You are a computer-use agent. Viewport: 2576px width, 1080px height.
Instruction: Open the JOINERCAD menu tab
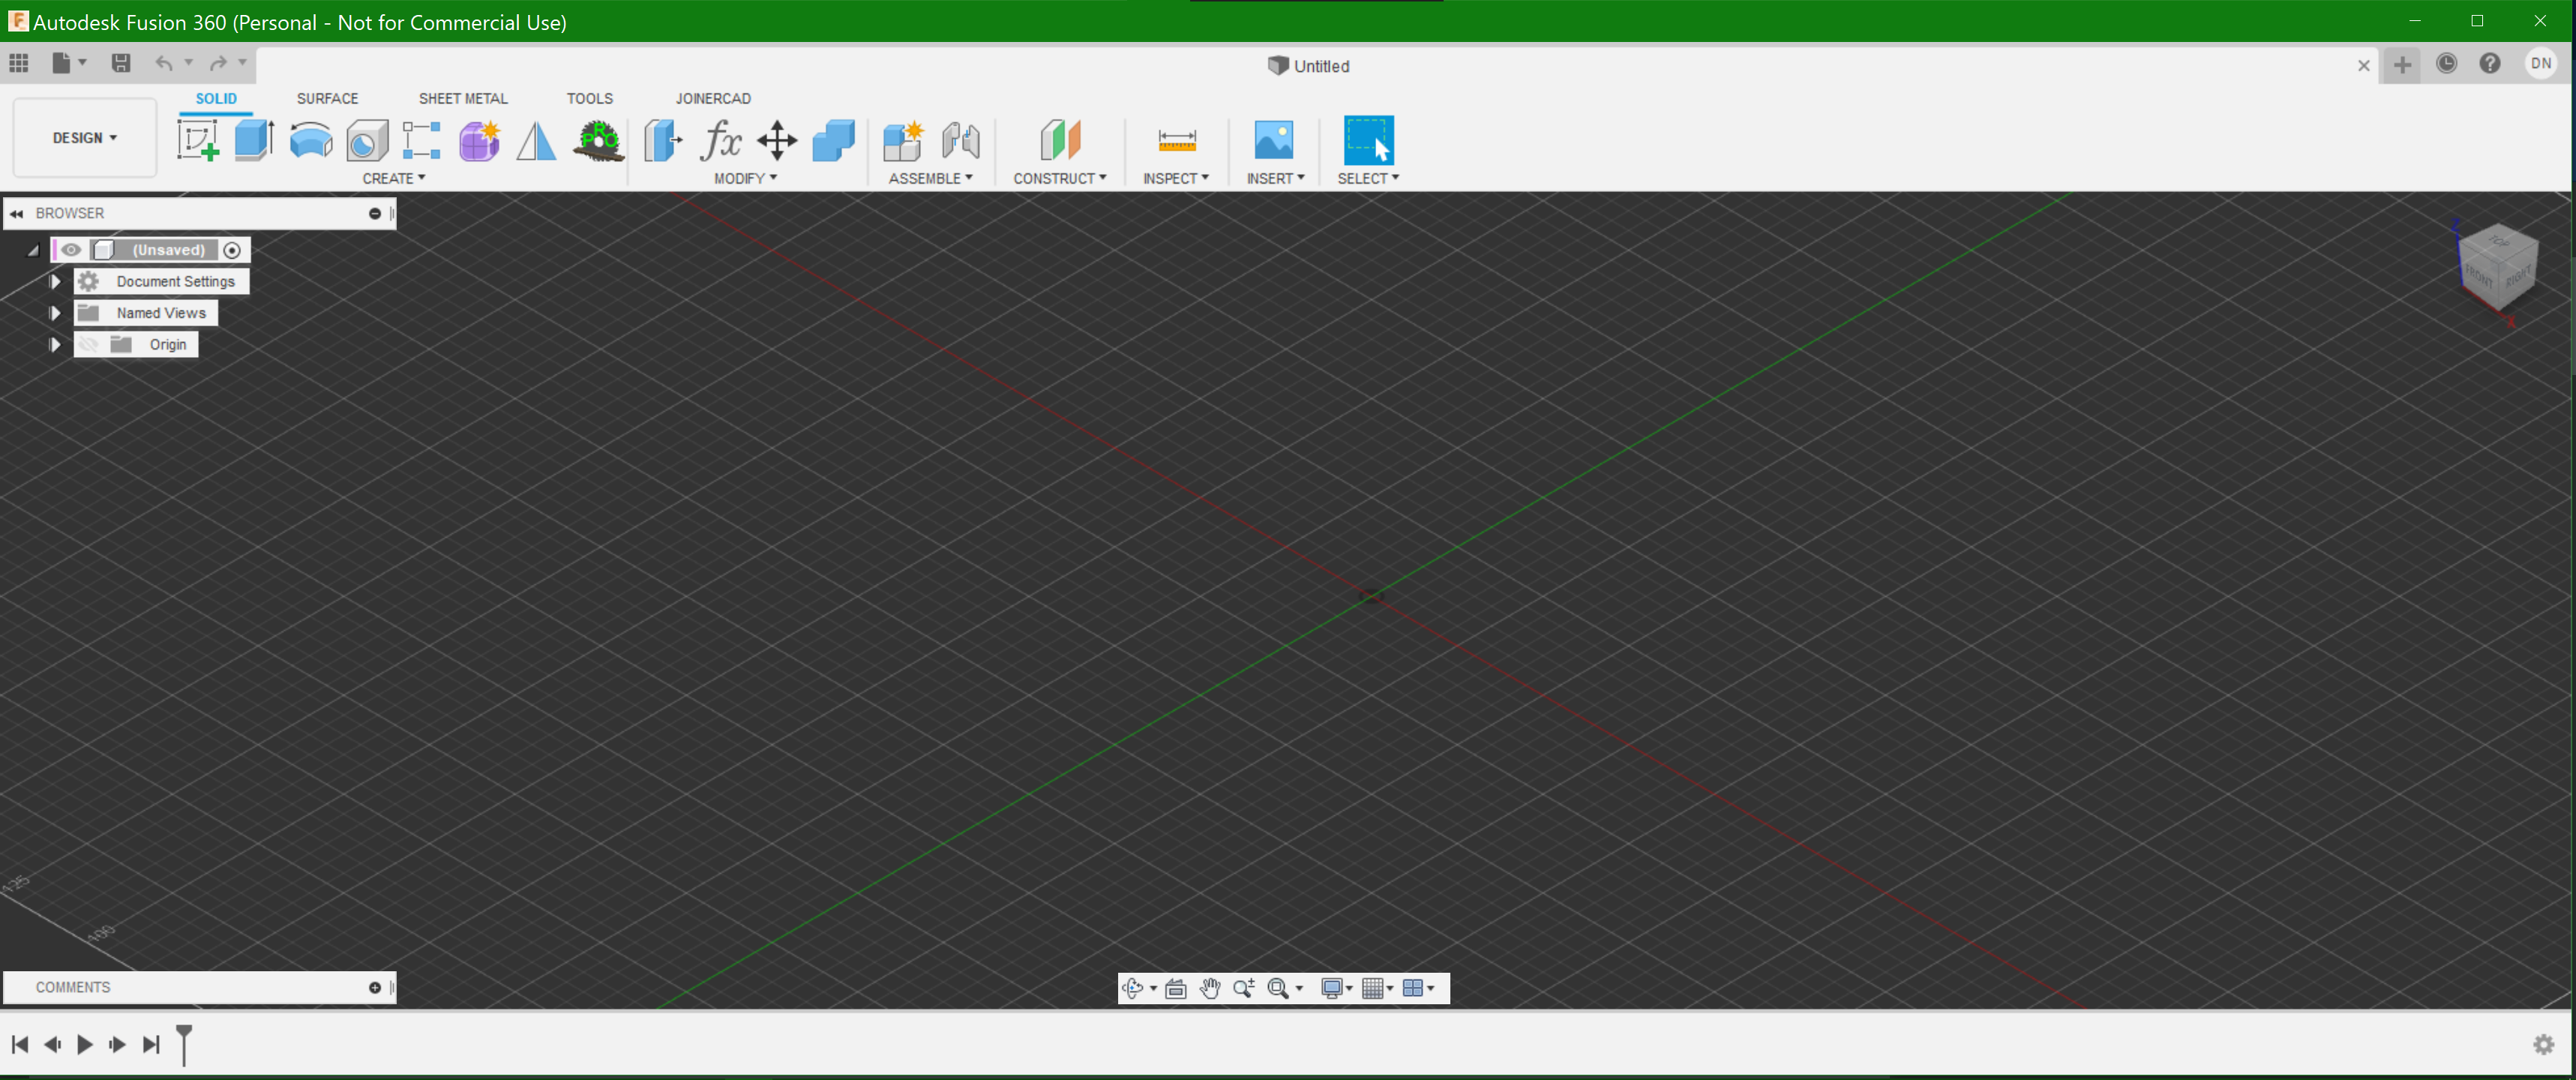pos(713,98)
